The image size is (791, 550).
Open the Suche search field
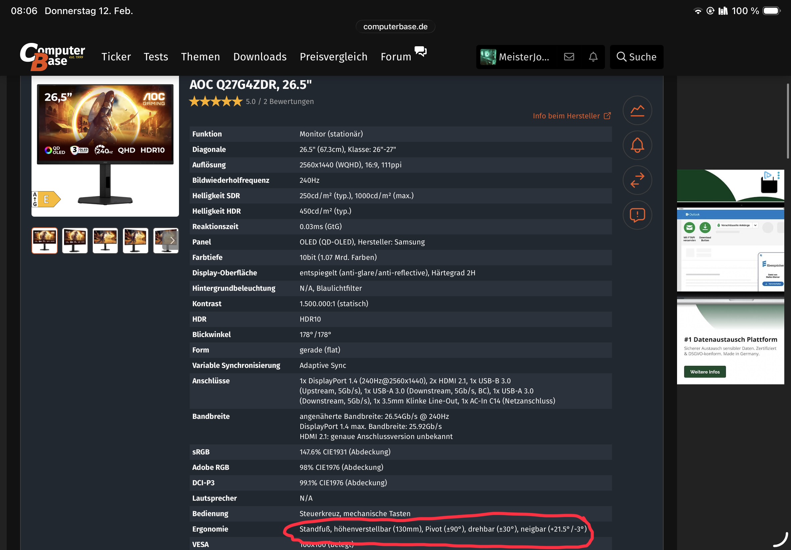tap(636, 57)
